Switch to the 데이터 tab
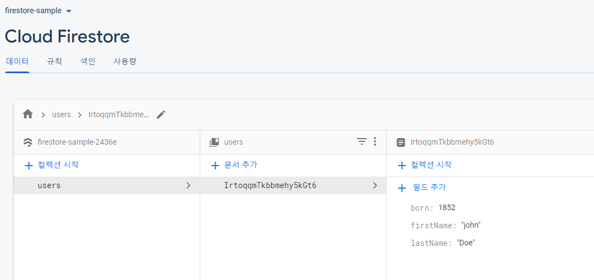Image resolution: width=594 pixels, height=280 pixels. tap(18, 62)
